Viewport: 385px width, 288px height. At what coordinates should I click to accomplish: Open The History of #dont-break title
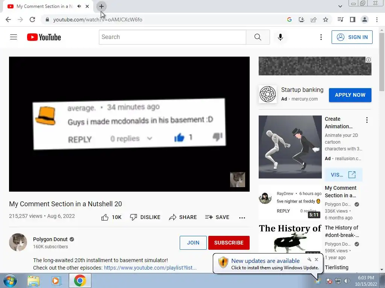[x=342, y=231]
